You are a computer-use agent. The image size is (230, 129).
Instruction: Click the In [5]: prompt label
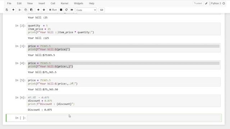(x=20, y=80)
